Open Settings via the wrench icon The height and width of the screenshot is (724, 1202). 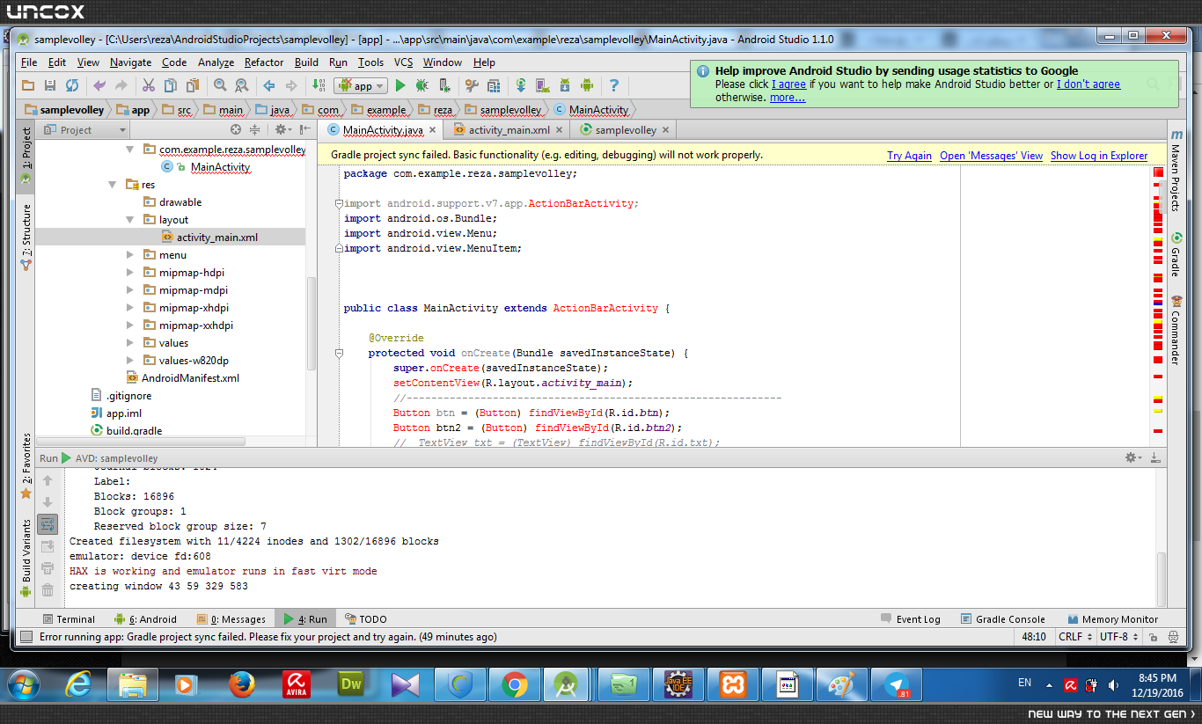tap(472, 85)
